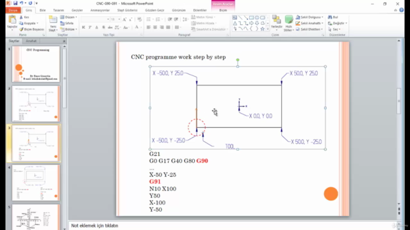This screenshot has width=410, height=230.
Task: Open the Biçim tab under Resim Araçları
Action: tap(223, 10)
